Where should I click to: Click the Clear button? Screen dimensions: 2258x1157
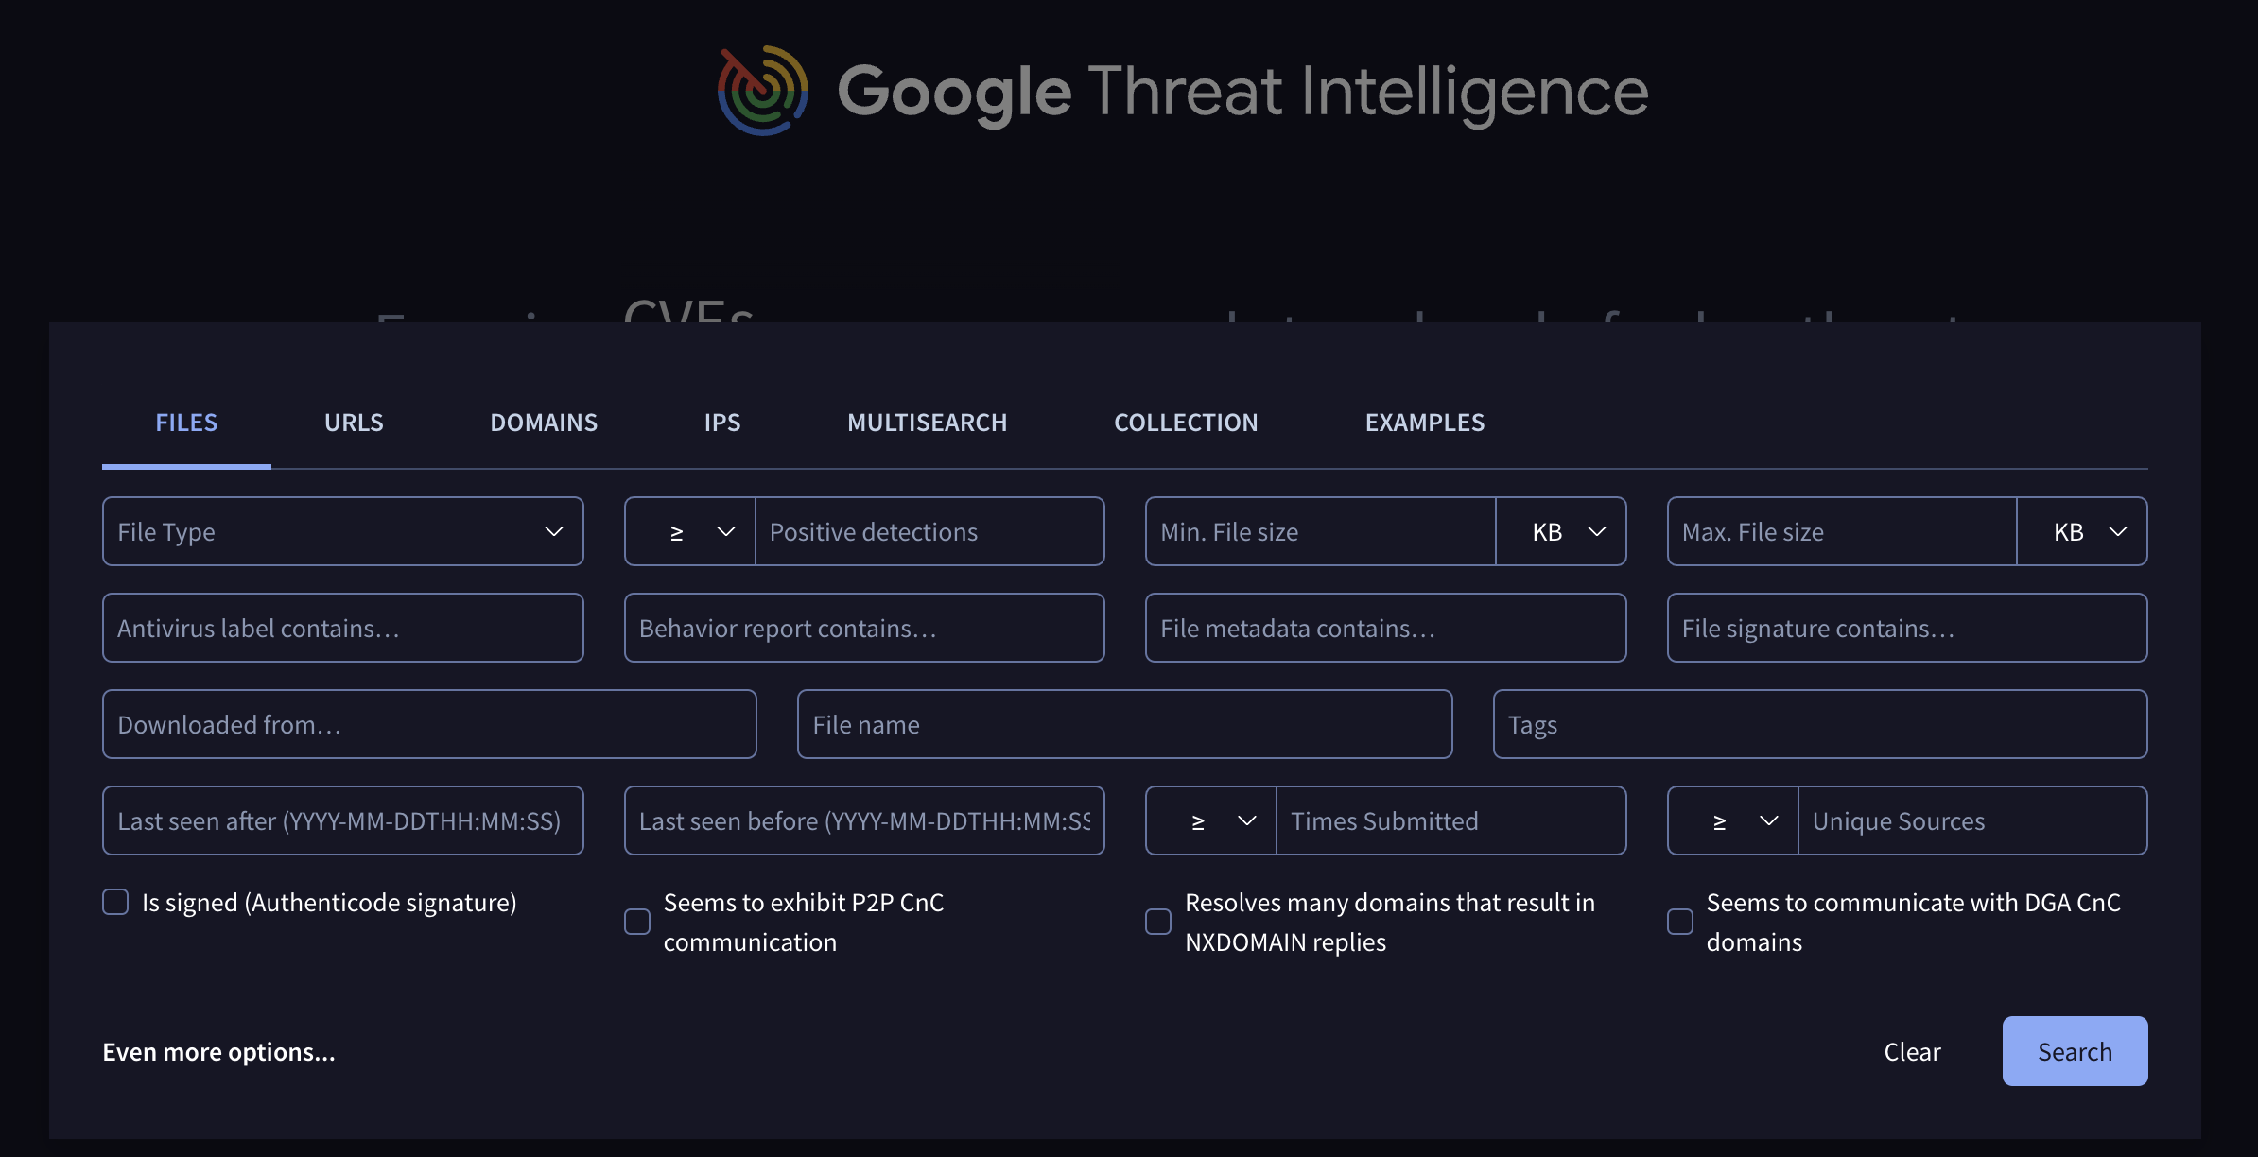click(1912, 1051)
